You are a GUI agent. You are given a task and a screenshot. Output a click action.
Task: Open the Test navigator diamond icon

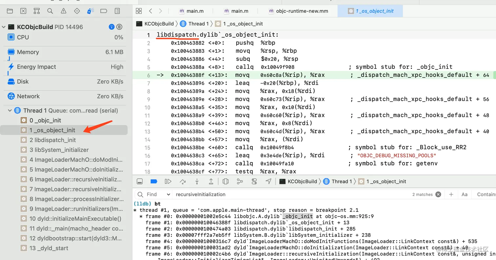coord(77,11)
